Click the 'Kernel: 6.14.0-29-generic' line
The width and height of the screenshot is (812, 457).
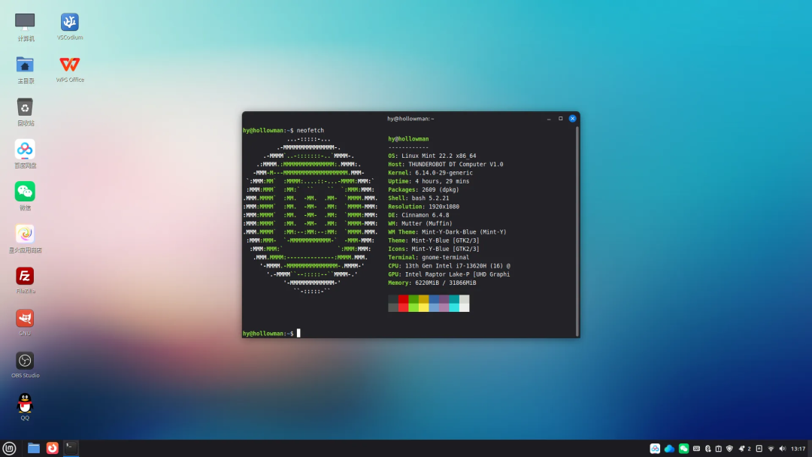430,173
